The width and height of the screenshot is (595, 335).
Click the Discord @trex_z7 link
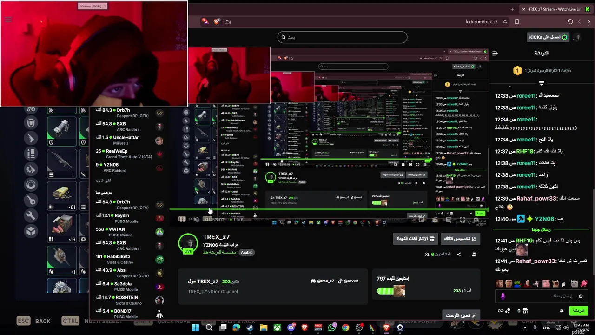coord(322,281)
